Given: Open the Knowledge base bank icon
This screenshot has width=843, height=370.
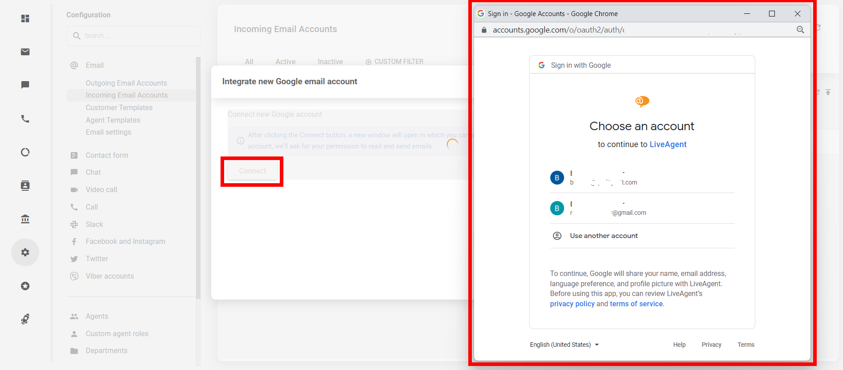Looking at the screenshot, I should [x=25, y=219].
